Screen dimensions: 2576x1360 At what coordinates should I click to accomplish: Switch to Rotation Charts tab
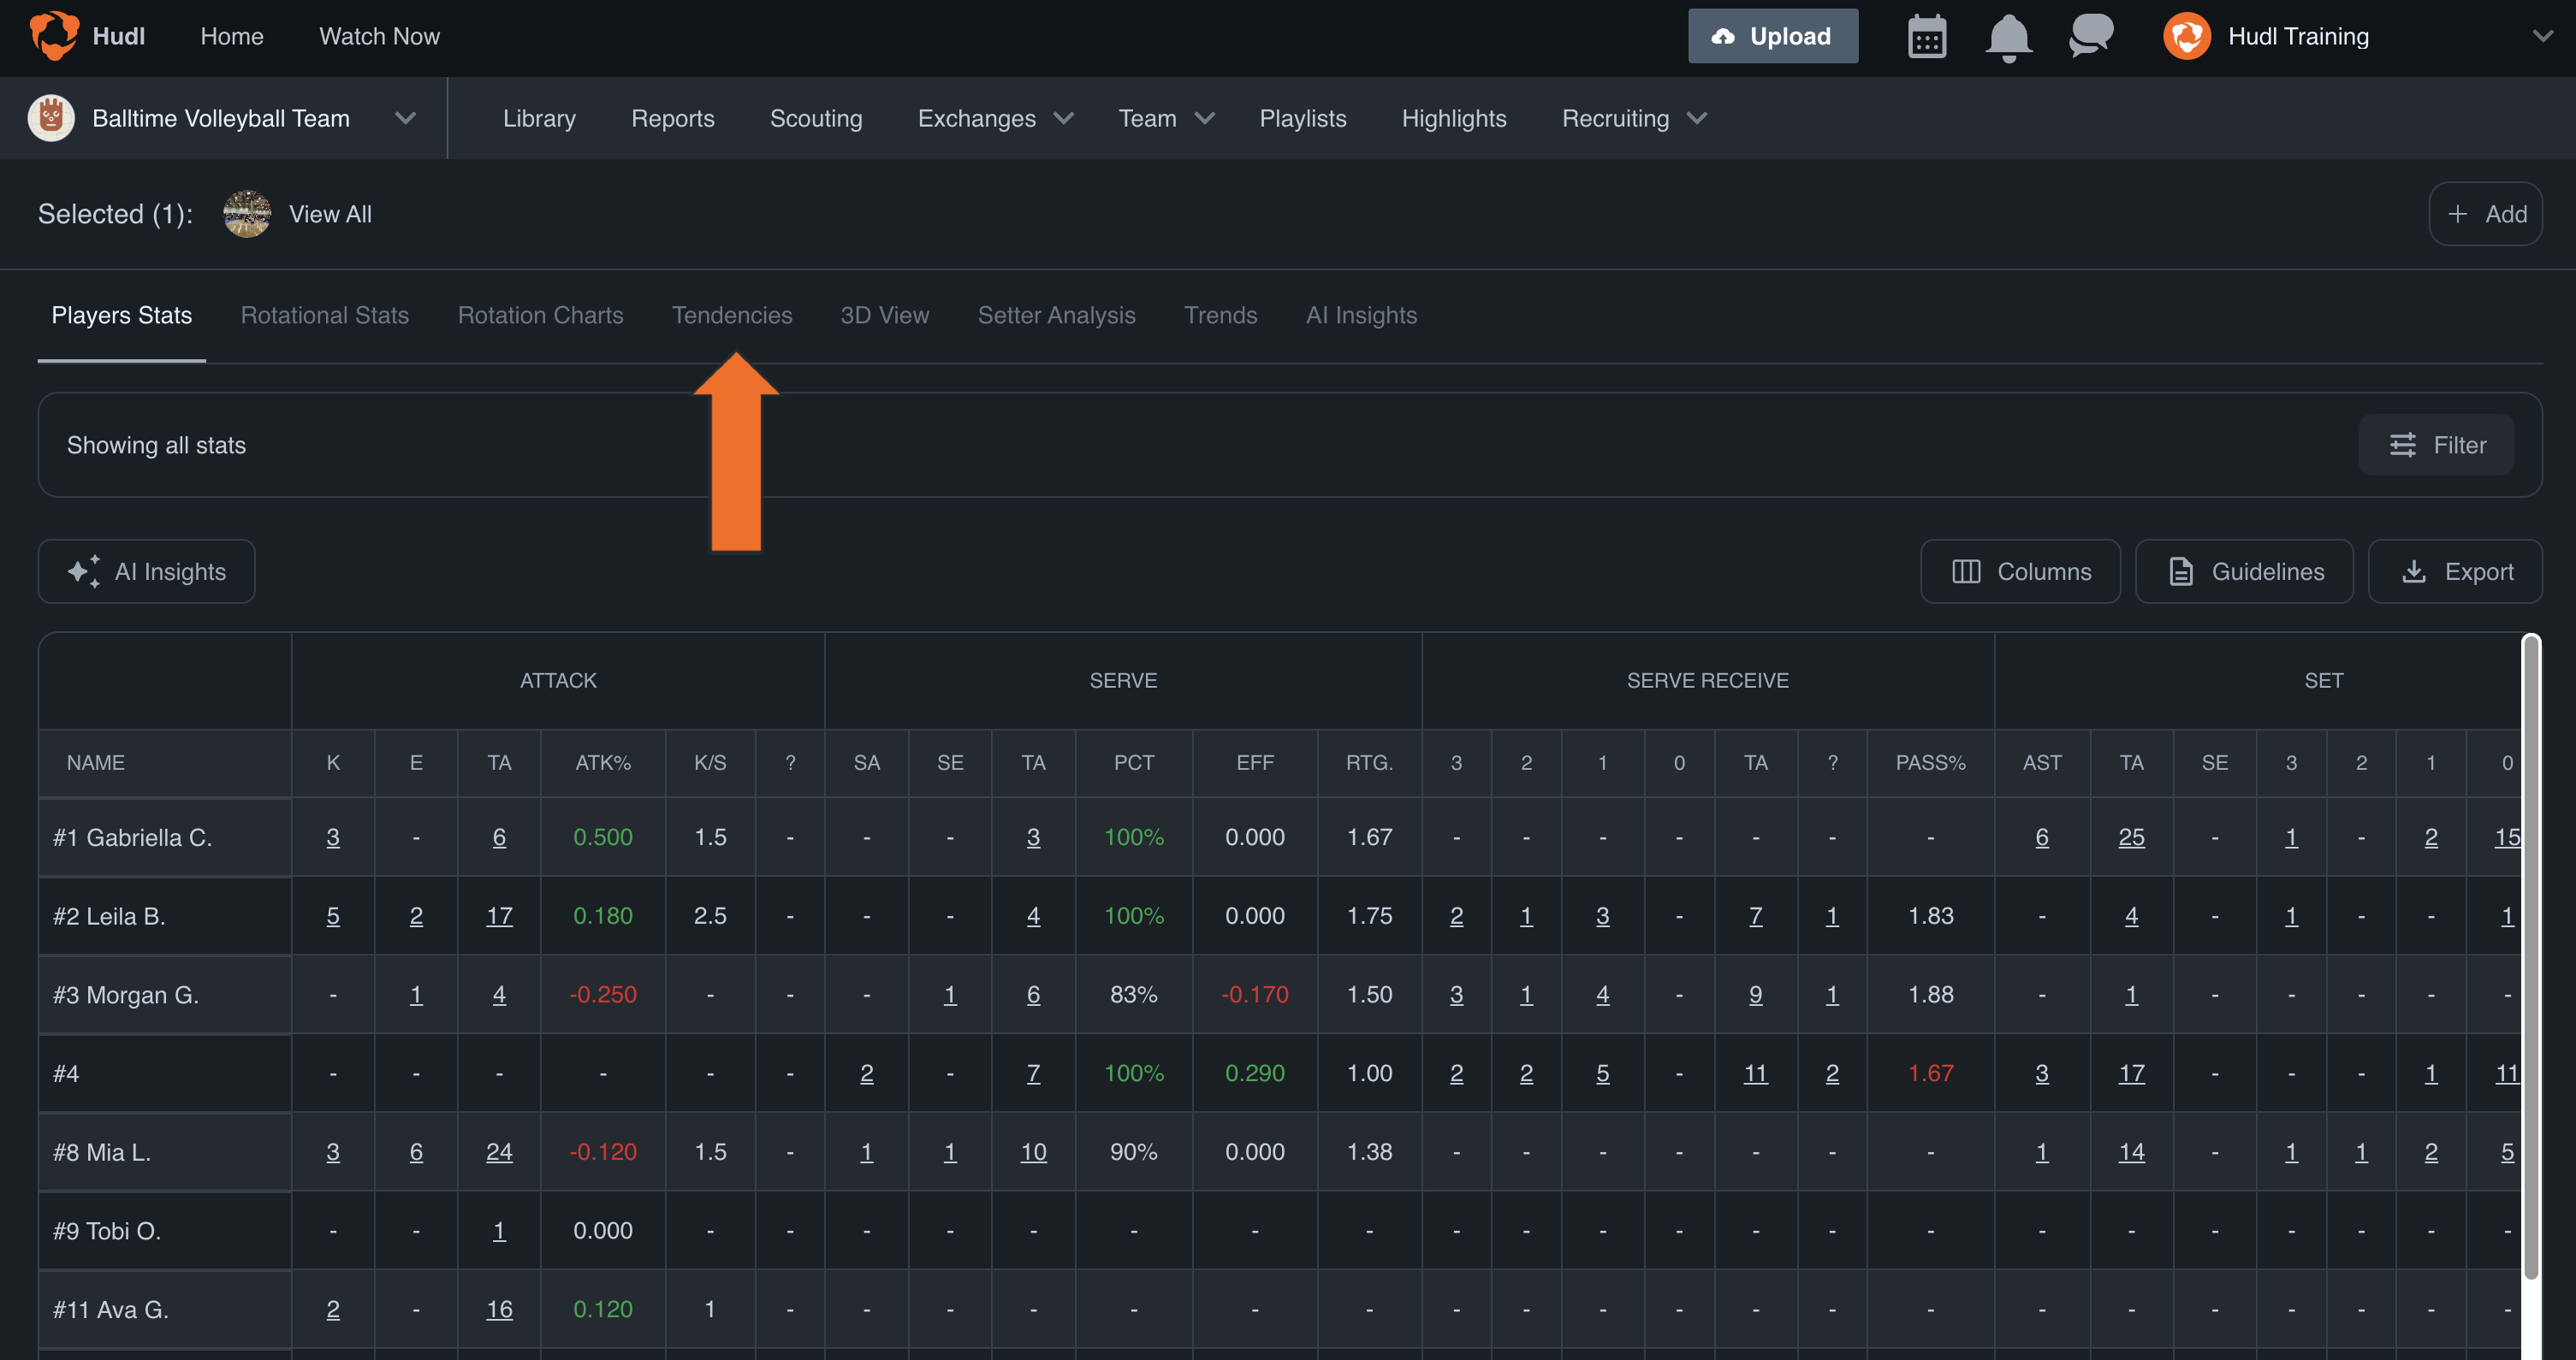point(540,315)
